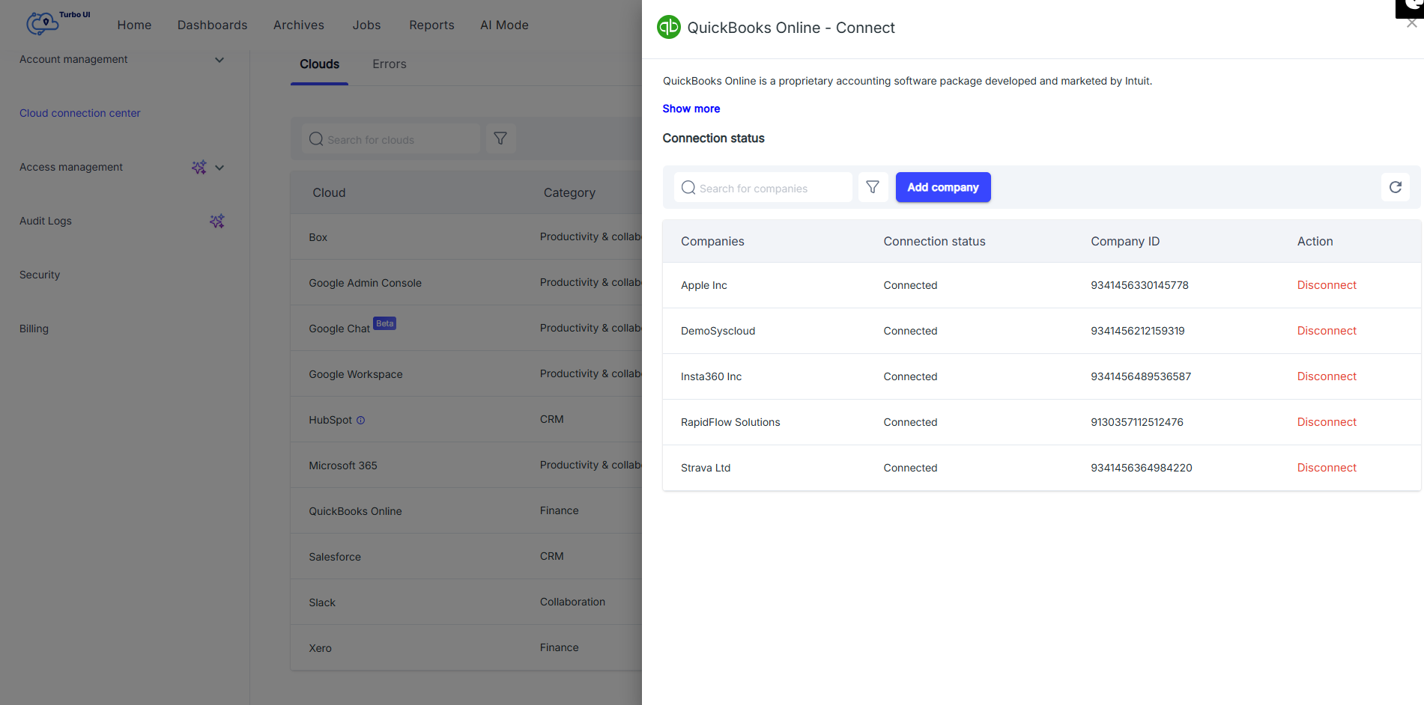Open the companies filter options
This screenshot has width=1424, height=705.
873,187
